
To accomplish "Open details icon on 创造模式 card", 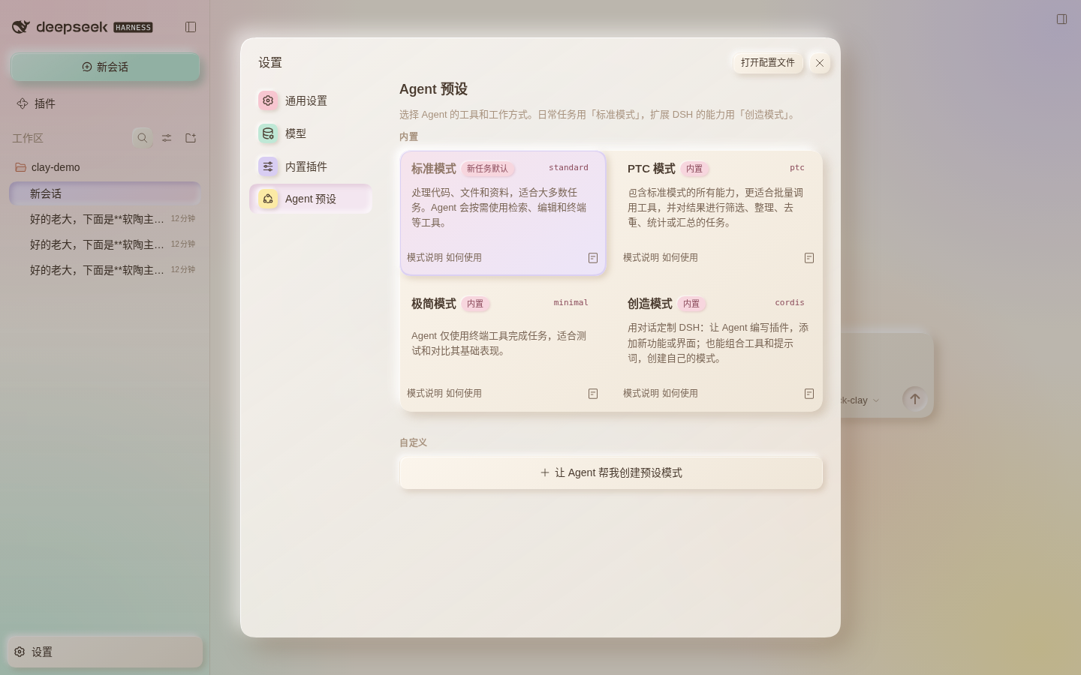I will (809, 394).
